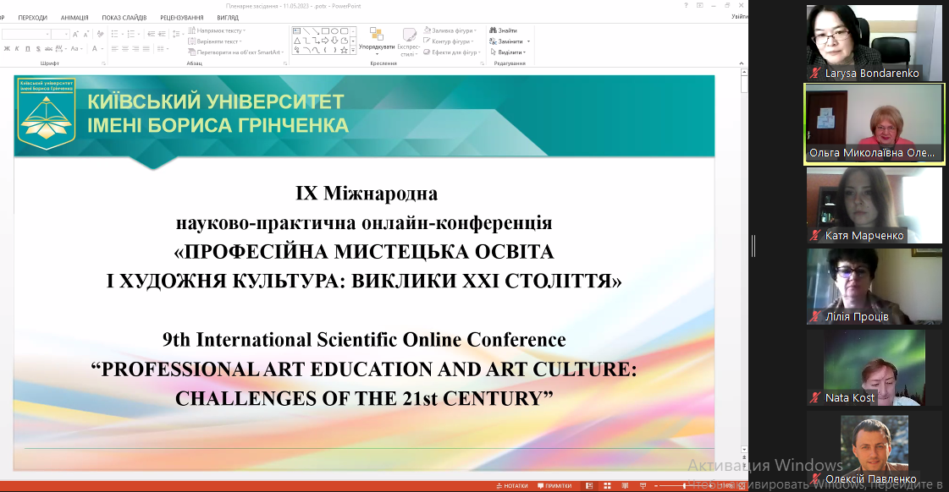This screenshot has width=949, height=492.
Task: Open the Упорядкувати arrange menu
Action: coord(377,41)
